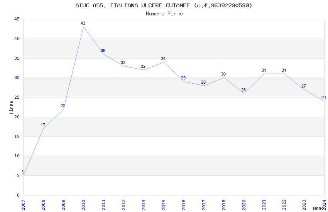Screen dimensions: 328x212
Task: Select the 26 data label for 2020
Action: 243,90
